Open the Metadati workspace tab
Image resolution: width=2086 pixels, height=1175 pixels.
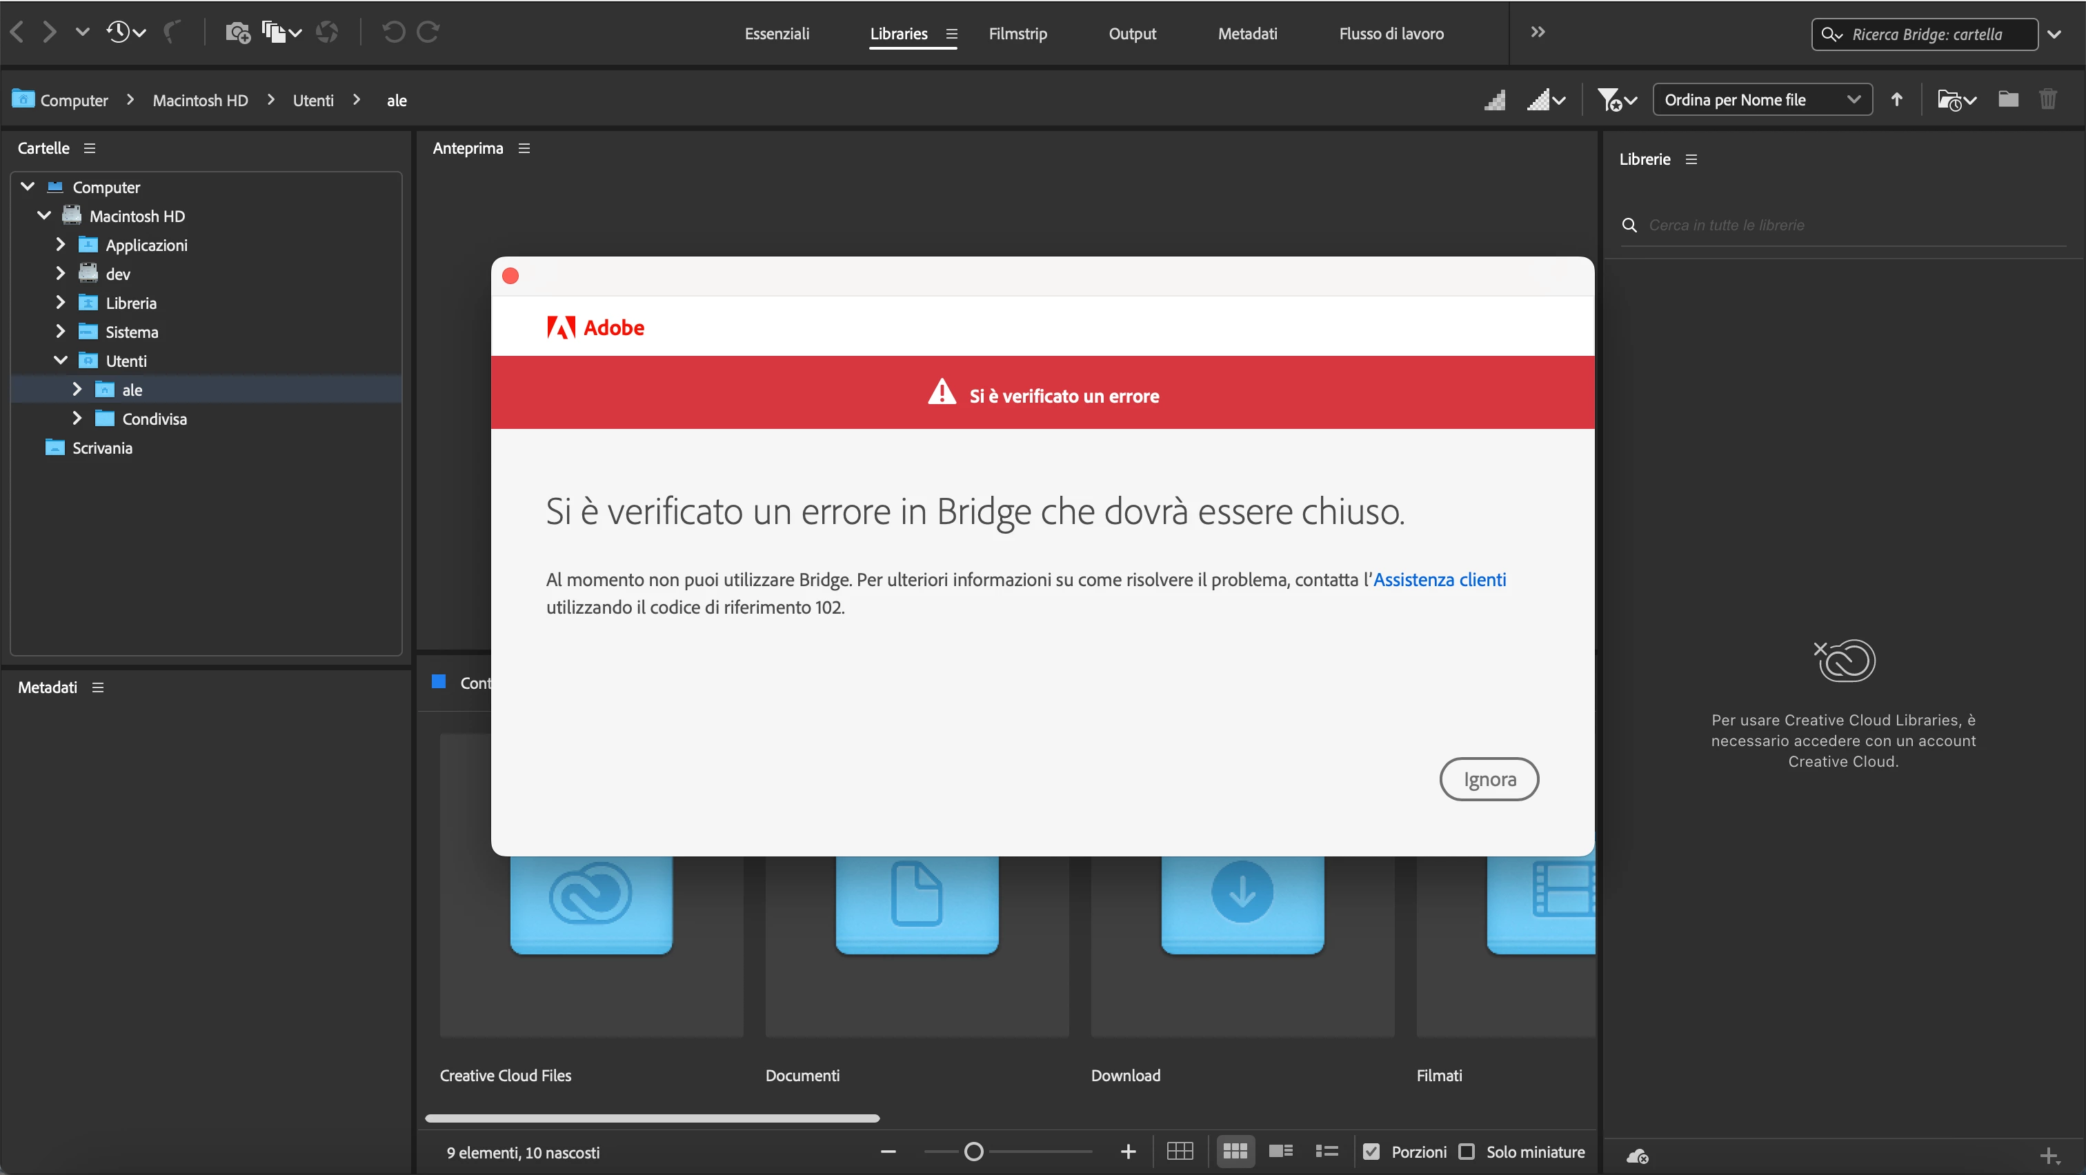coord(1247,33)
